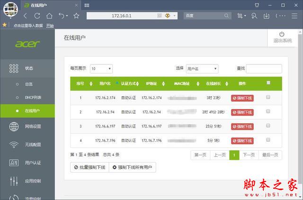Sort table by 序号 column
The image size is (303, 200).
coord(91,84)
